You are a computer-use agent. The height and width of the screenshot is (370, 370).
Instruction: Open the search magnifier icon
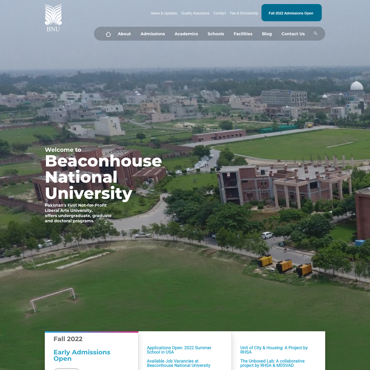(315, 34)
